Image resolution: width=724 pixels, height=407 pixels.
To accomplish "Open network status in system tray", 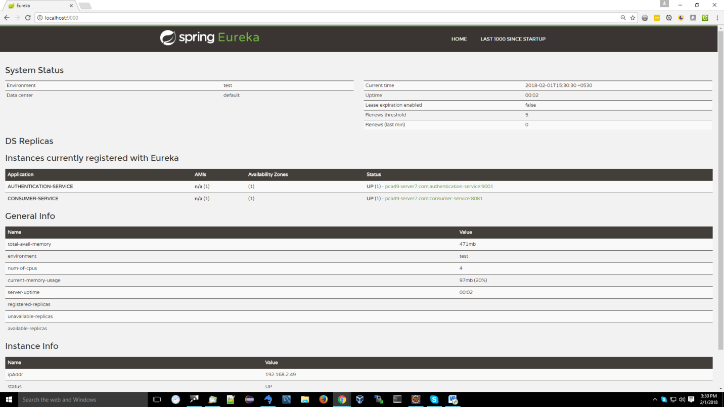I will click(x=673, y=399).
